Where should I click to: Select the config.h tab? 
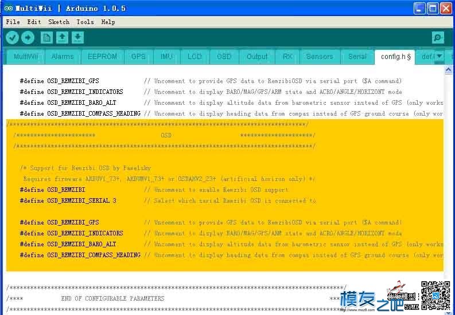(x=395, y=57)
